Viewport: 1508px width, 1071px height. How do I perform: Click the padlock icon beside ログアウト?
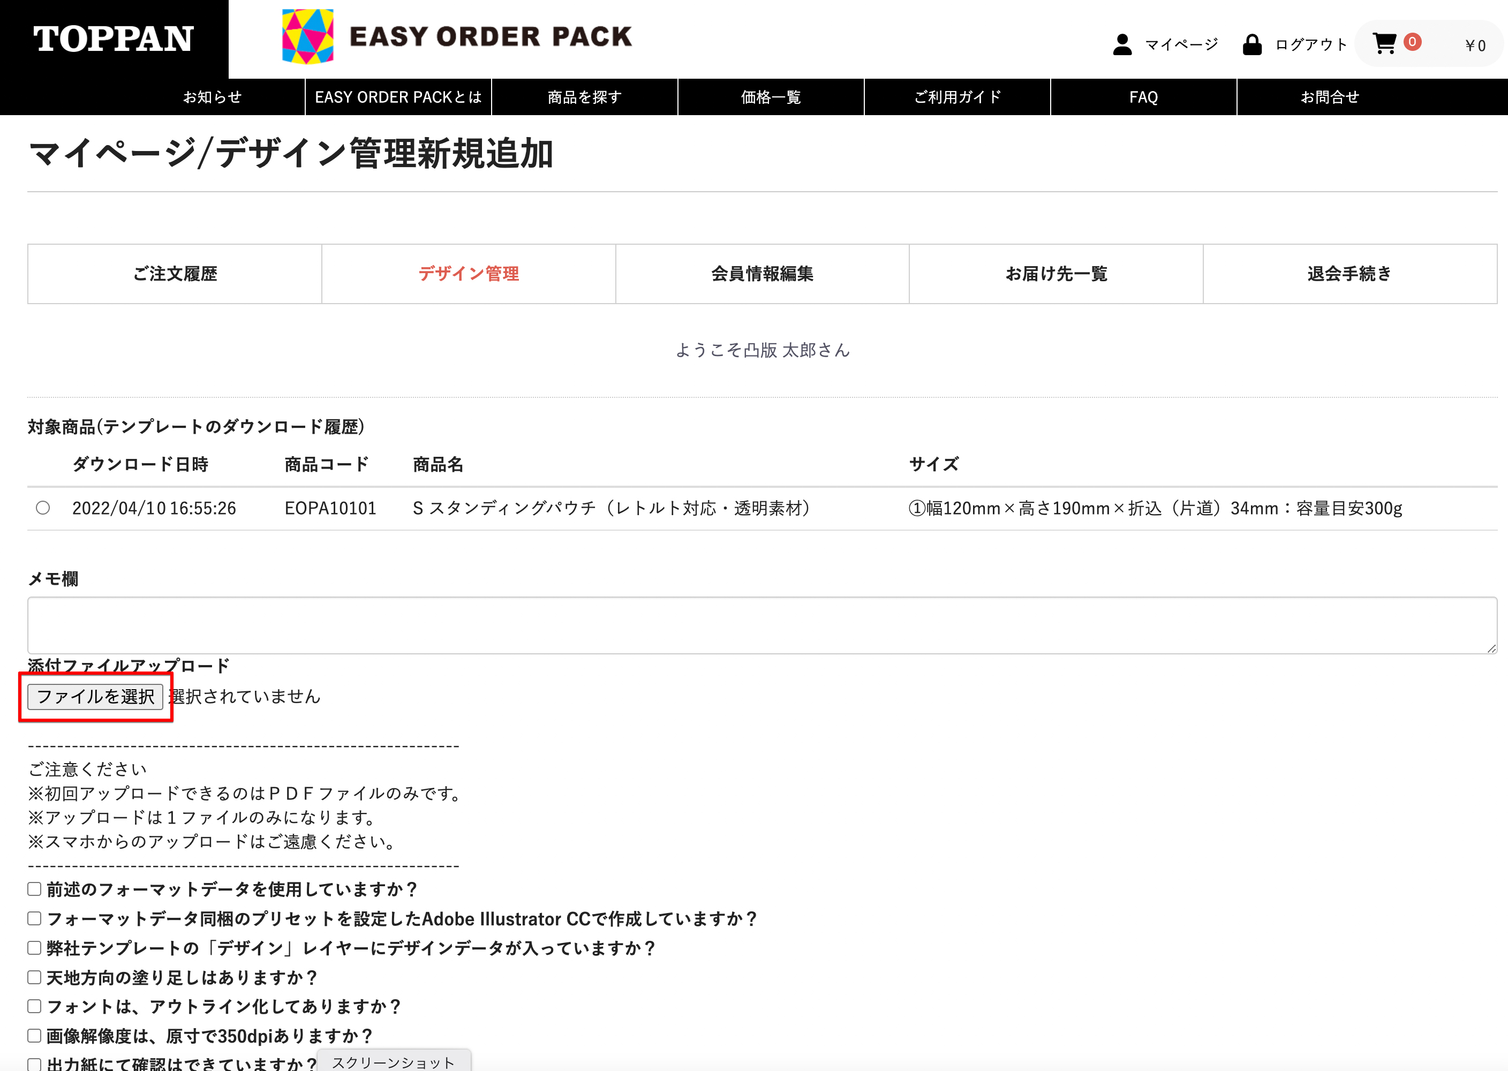[1251, 45]
